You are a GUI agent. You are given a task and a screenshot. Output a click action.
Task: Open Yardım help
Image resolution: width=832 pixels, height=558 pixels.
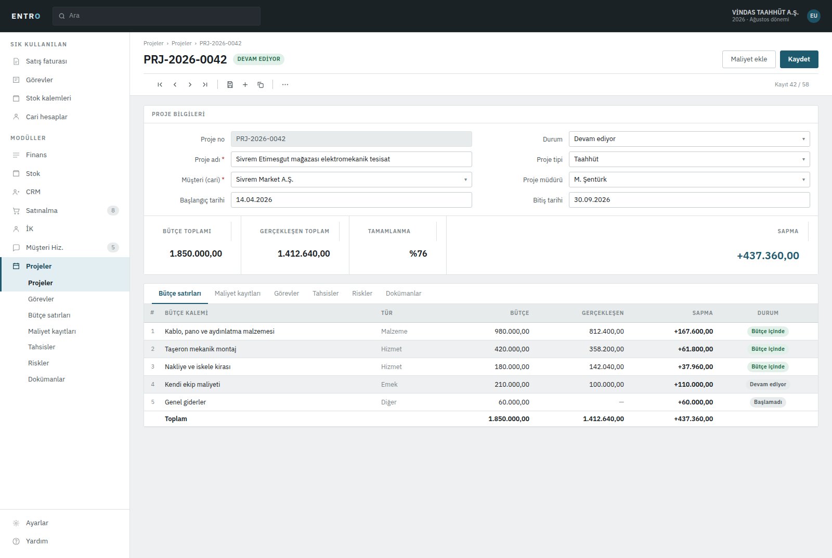pyautogui.click(x=64, y=541)
